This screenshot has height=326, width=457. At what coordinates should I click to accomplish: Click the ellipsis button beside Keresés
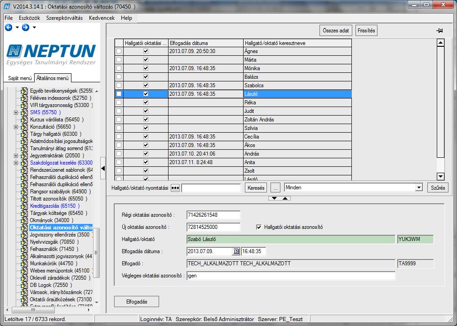pos(275,188)
